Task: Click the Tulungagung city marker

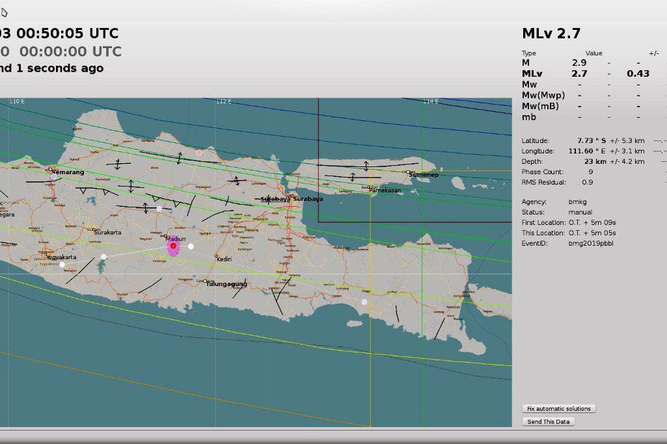Action: coord(205,281)
